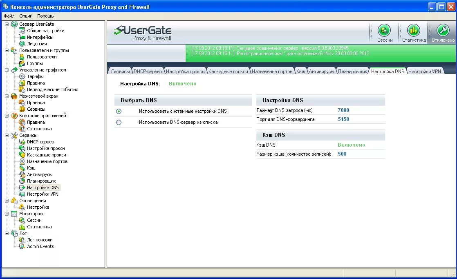Click the Периодические события icon
This screenshot has width=457, height=279.
[x=22, y=89]
